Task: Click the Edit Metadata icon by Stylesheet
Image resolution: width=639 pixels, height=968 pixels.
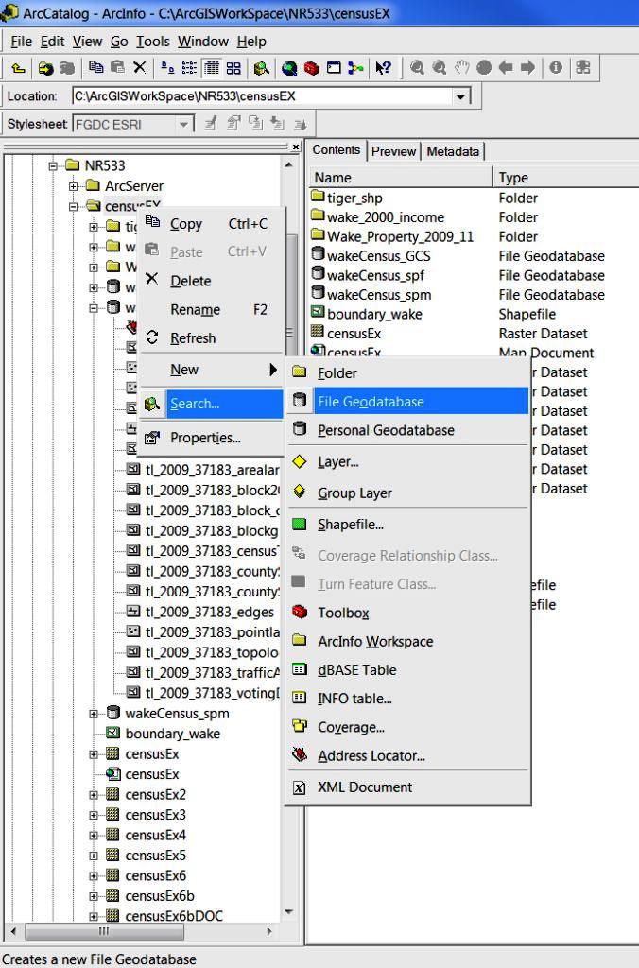Action: [211, 124]
